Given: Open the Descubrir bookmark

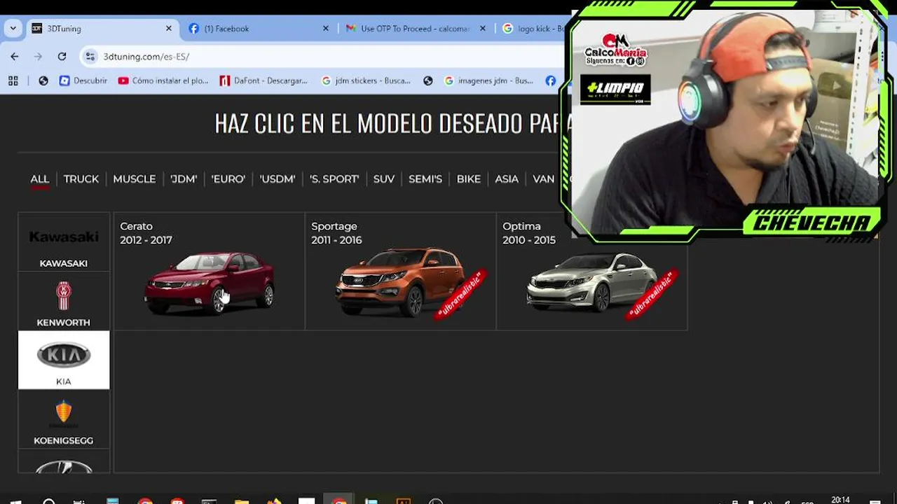Looking at the screenshot, I should (83, 80).
